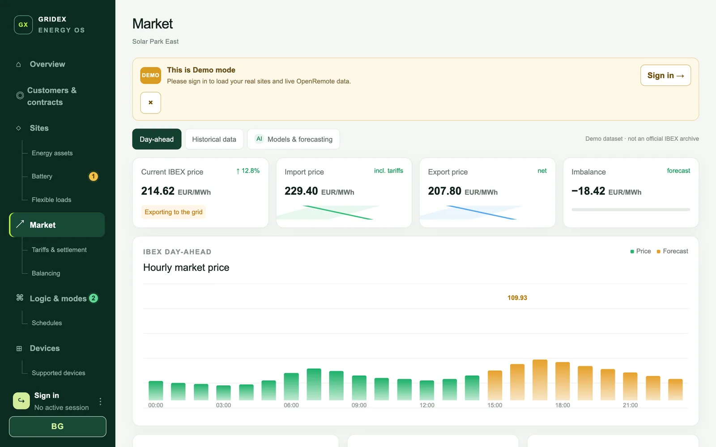Viewport: 716px width, 447px height.
Task: Click the DEMO badge in the banner
Action: coord(150,76)
